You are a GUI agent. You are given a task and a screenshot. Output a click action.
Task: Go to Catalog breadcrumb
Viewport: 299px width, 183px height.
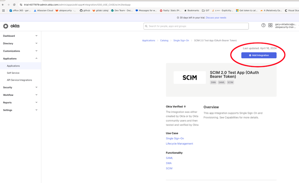(x=164, y=40)
